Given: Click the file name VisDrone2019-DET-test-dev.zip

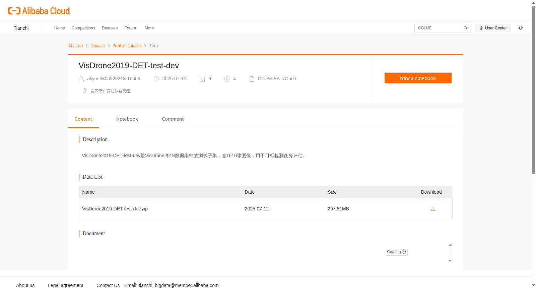Looking at the screenshot, I should [x=115, y=209].
